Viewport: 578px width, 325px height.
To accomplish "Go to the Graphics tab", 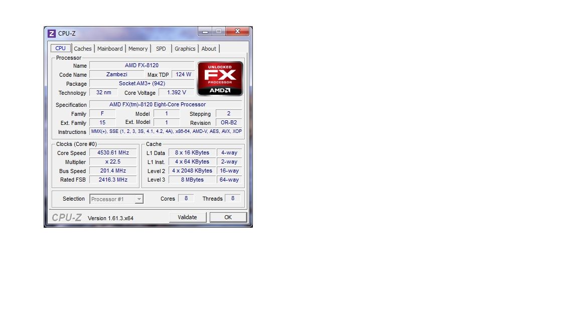I will [x=185, y=49].
